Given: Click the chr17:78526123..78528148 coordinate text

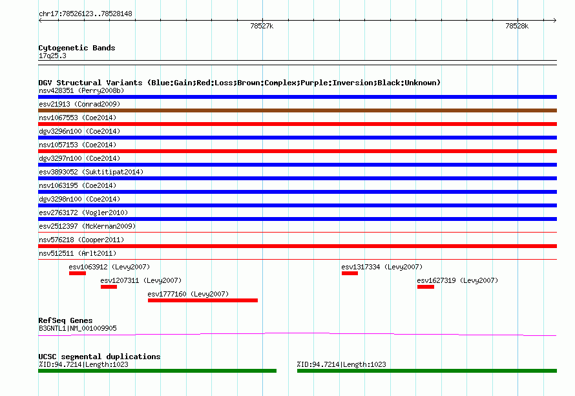Looking at the screenshot, I should tap(85, 14).
